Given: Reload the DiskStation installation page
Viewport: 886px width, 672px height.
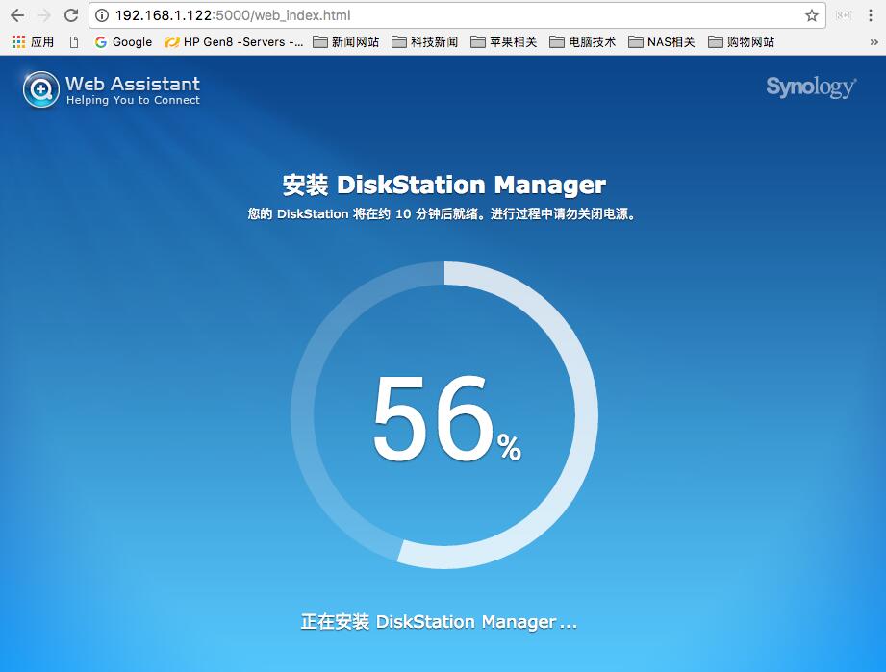Looking at the screenshot, I should tap(70, 15).
